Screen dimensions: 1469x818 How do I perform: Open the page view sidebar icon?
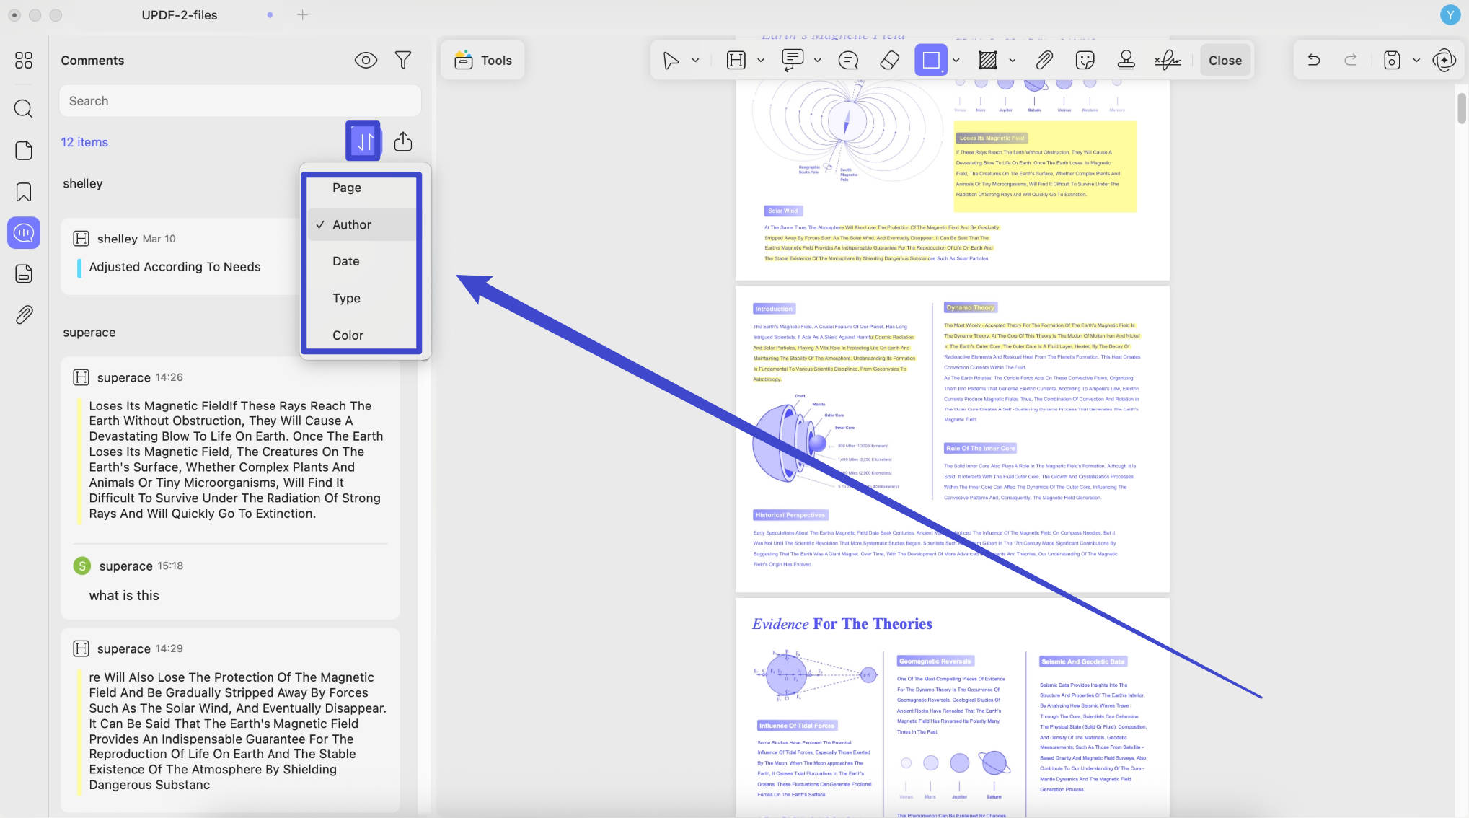tap(24, 150)
